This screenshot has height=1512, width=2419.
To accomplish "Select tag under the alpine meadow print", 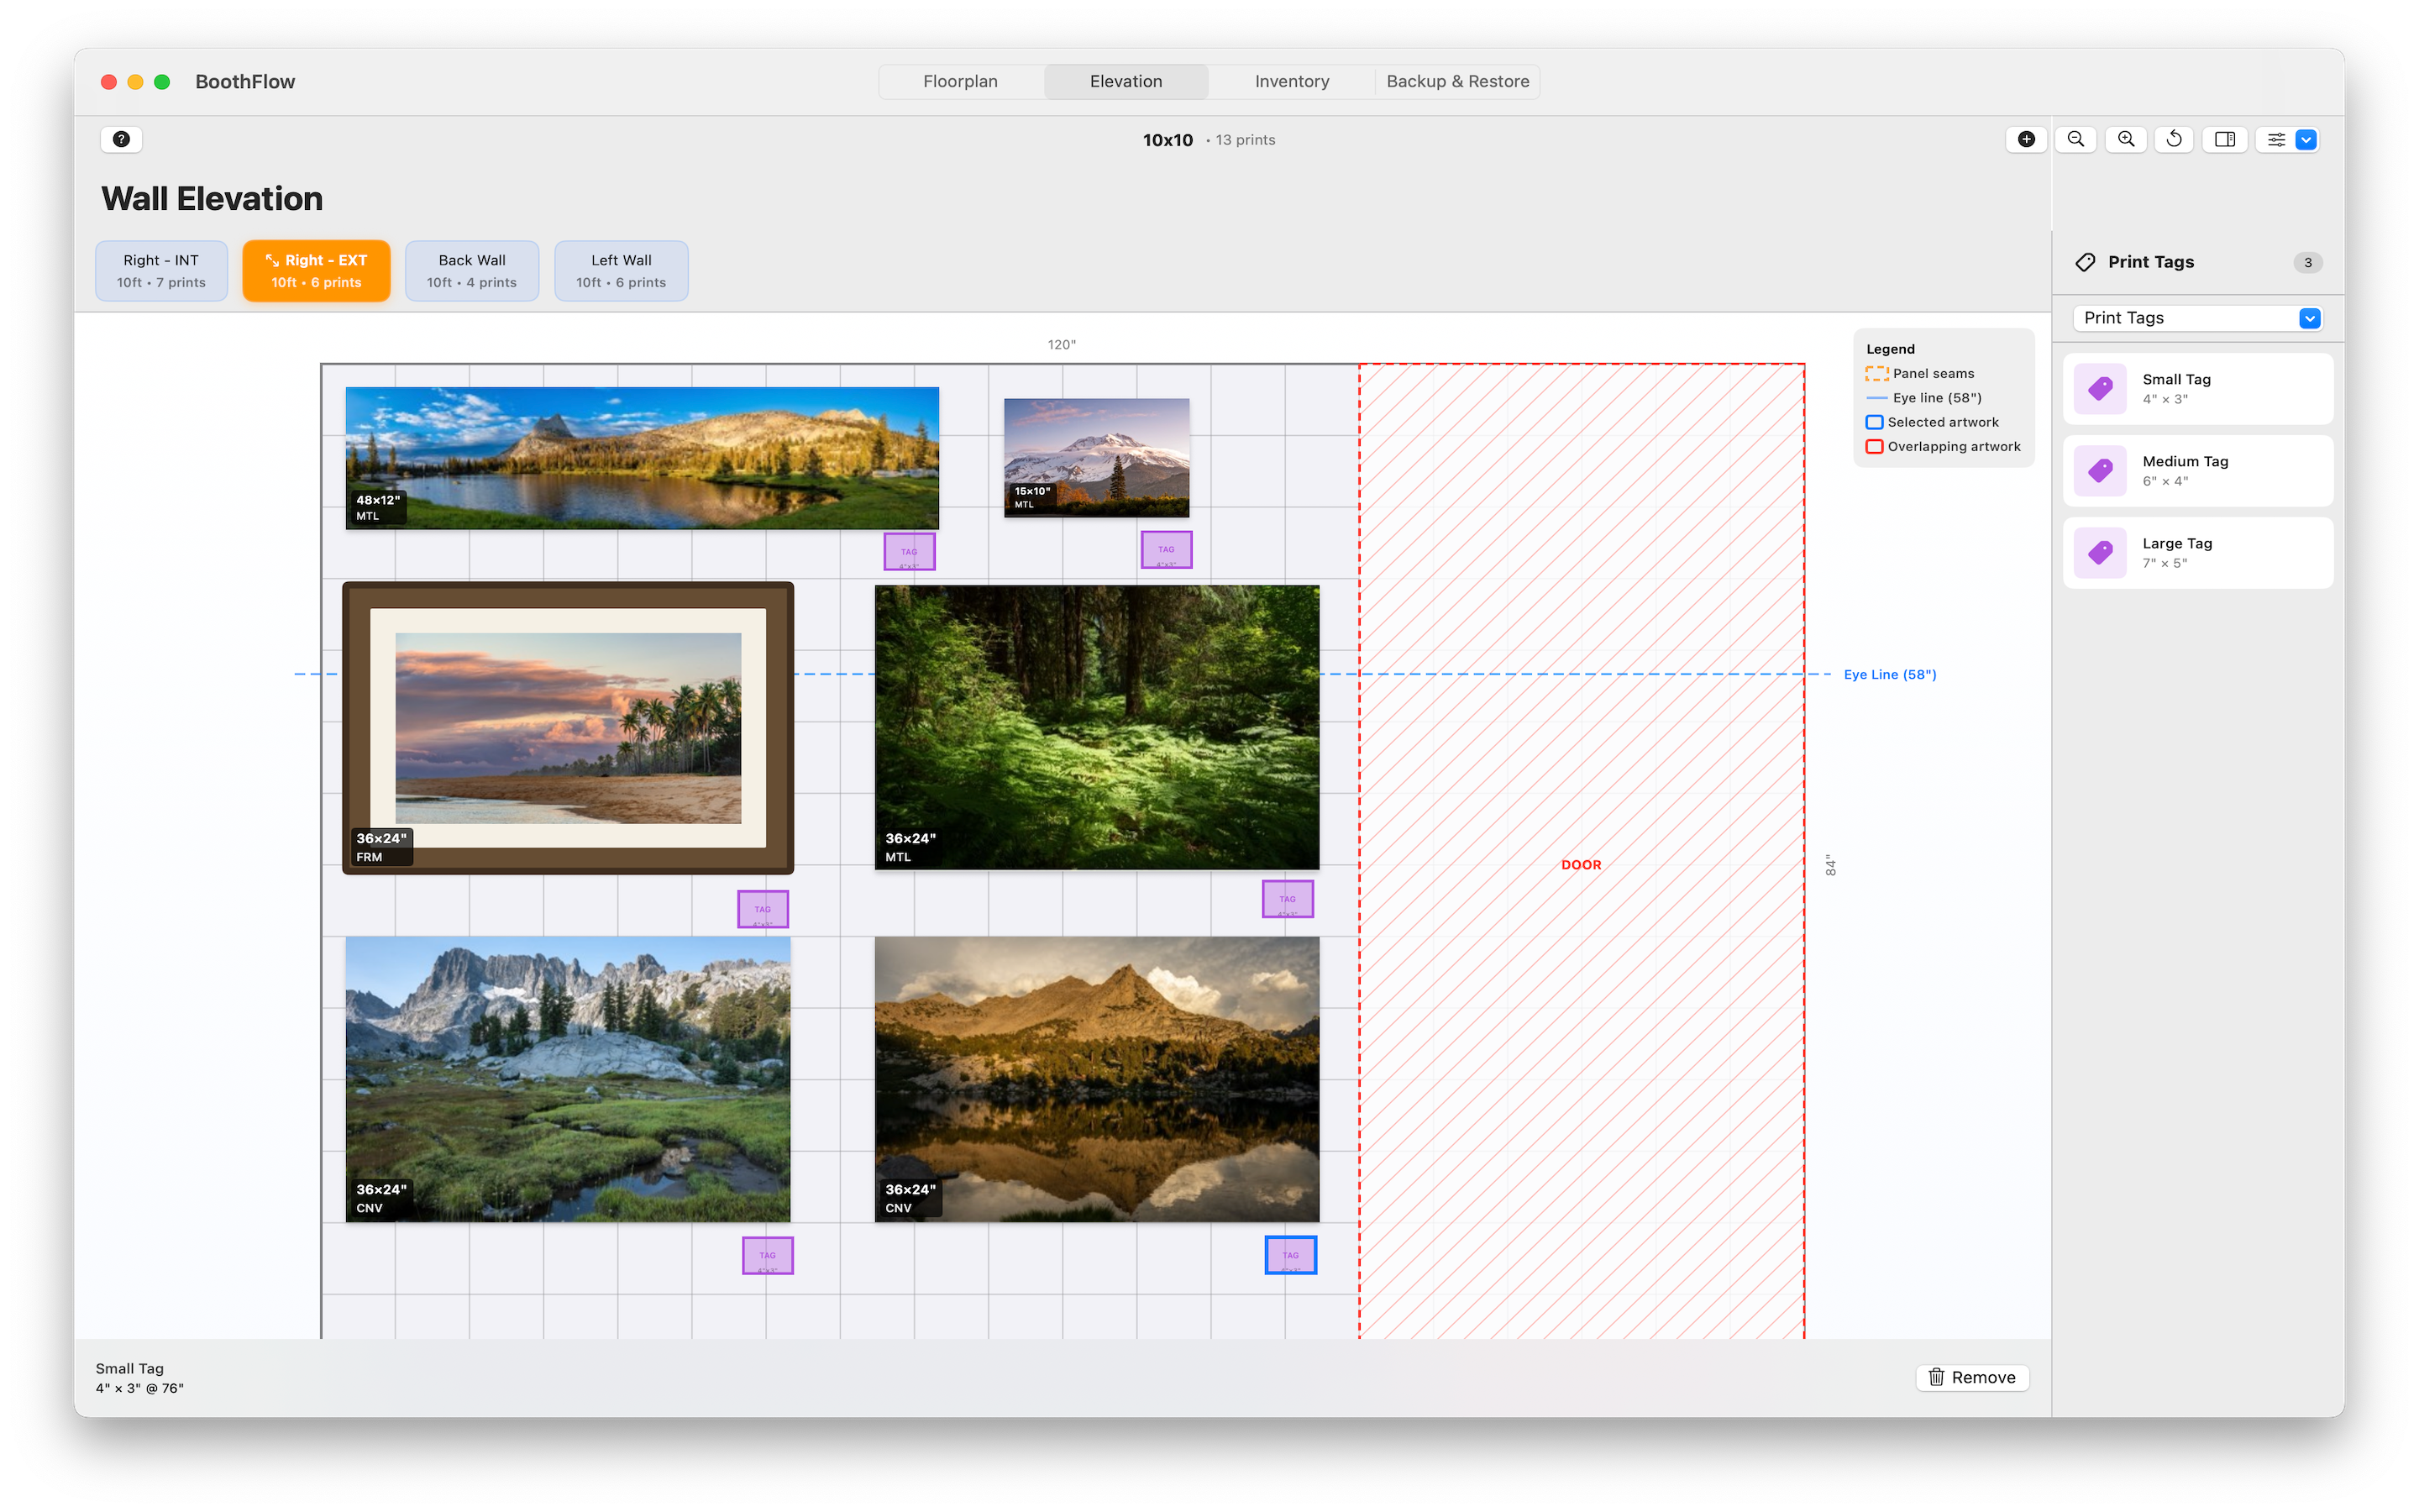I will click(x=767, y=1255).
